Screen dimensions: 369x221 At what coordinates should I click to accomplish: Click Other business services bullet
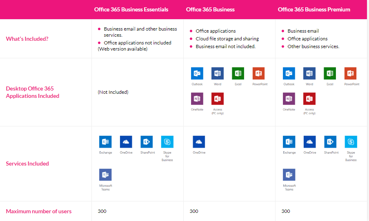click(313, 46)
